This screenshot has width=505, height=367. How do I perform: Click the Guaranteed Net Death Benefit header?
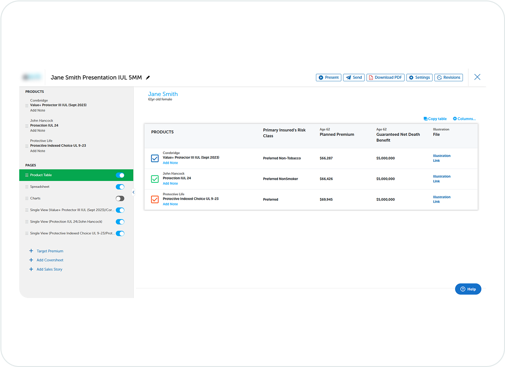click(398, 137)
